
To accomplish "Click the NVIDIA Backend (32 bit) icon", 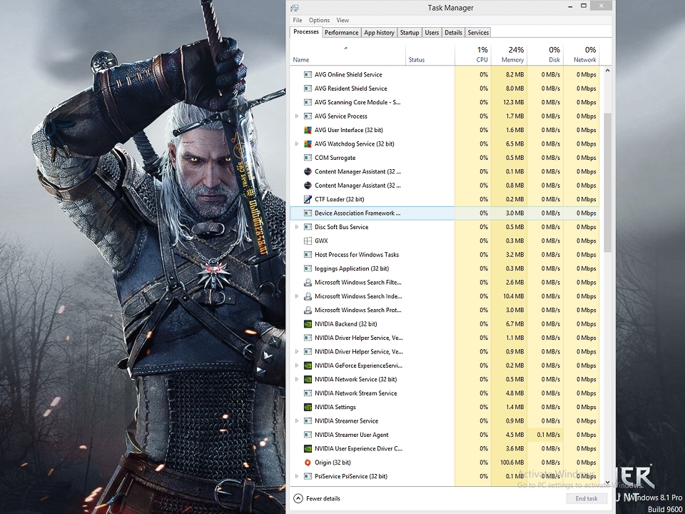I will (308, 324).
